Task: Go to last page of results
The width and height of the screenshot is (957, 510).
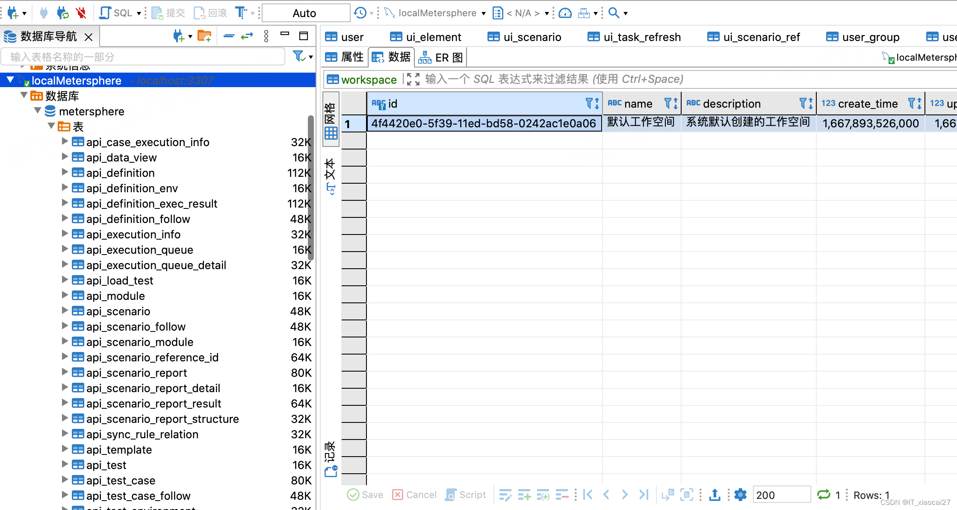Action: 644,495
